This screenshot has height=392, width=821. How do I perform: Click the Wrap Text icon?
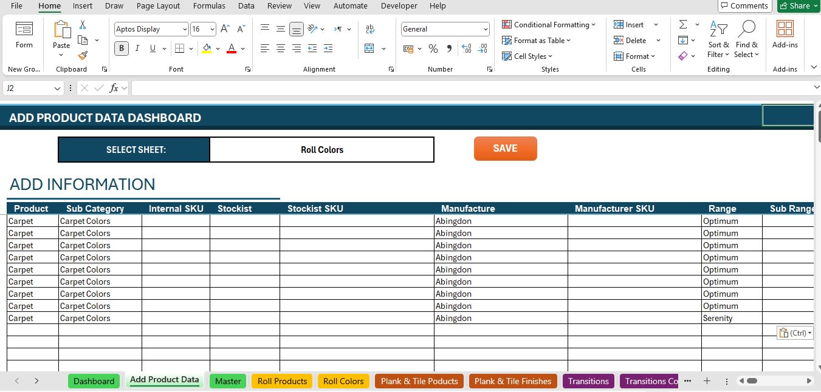(370, 29)
